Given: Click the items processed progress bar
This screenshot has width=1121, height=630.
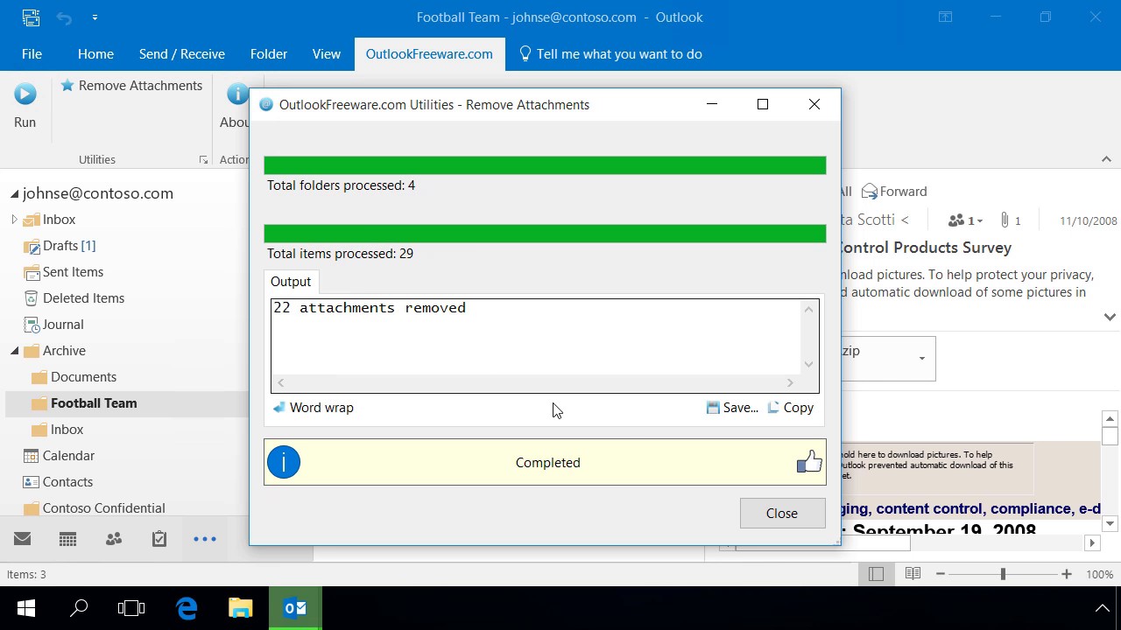Looking at the screenshot, I should [x=545, y=234].
